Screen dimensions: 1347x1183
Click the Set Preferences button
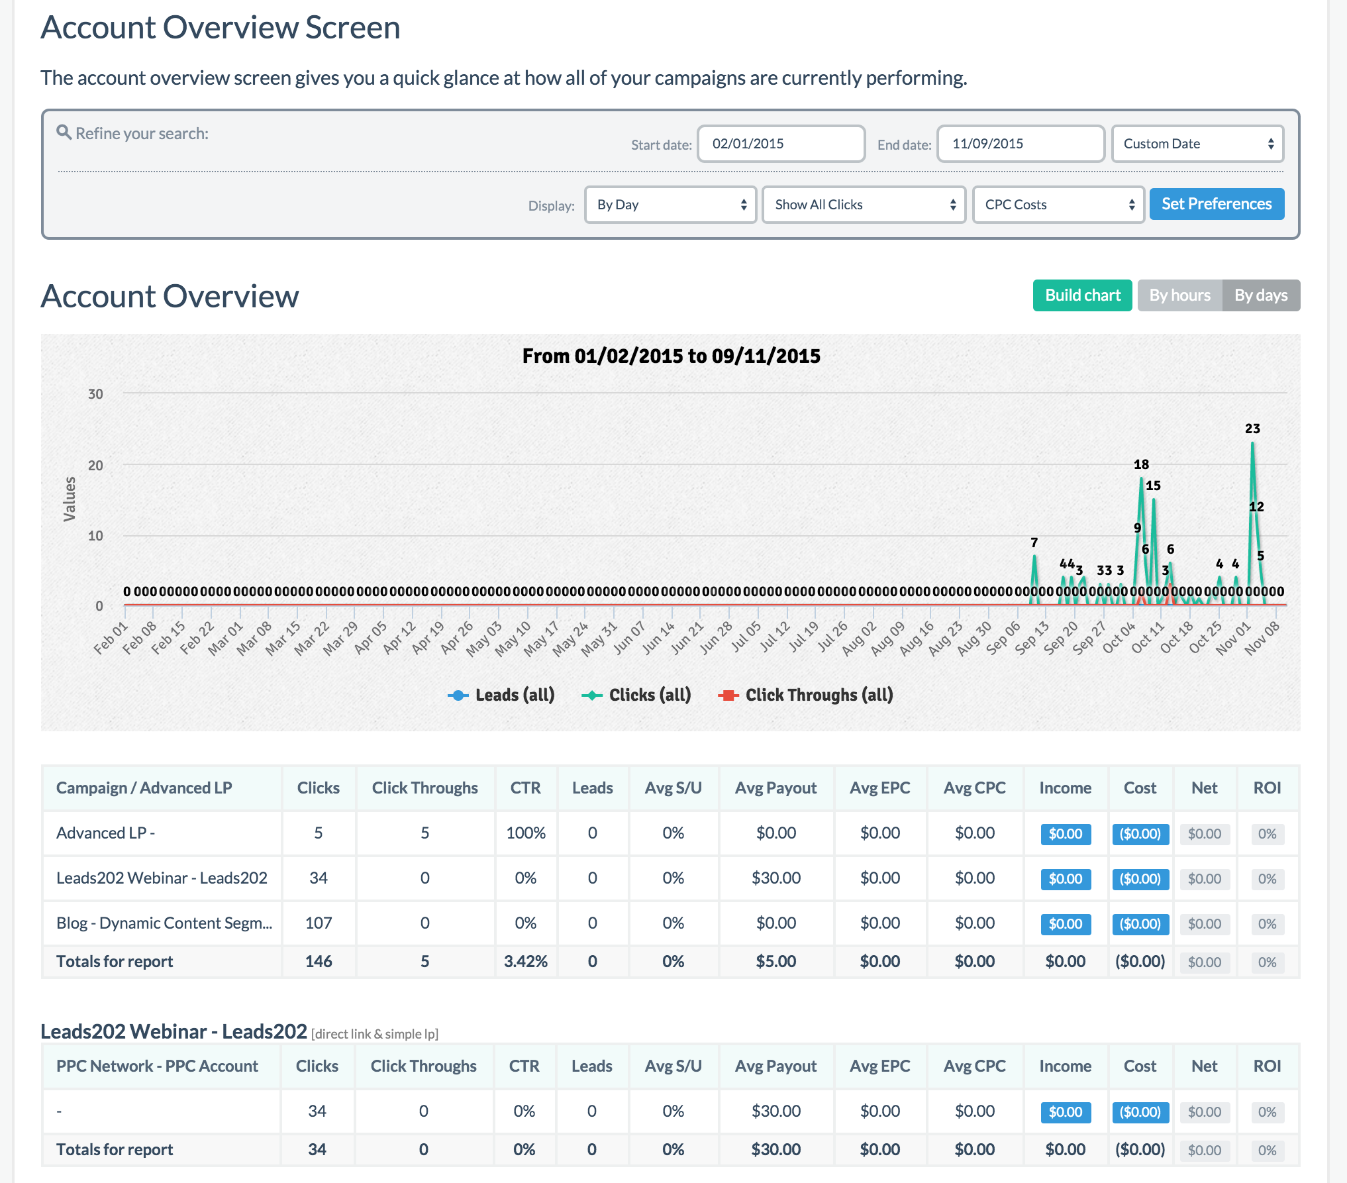click(1217, 203)
